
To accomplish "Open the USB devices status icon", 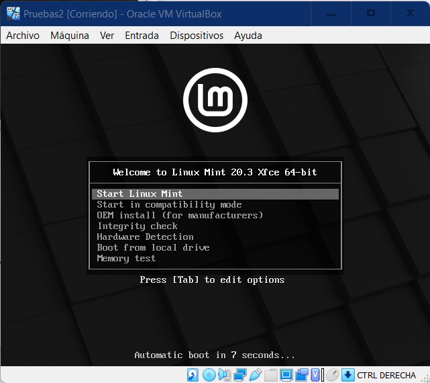I will click(255, 375).
